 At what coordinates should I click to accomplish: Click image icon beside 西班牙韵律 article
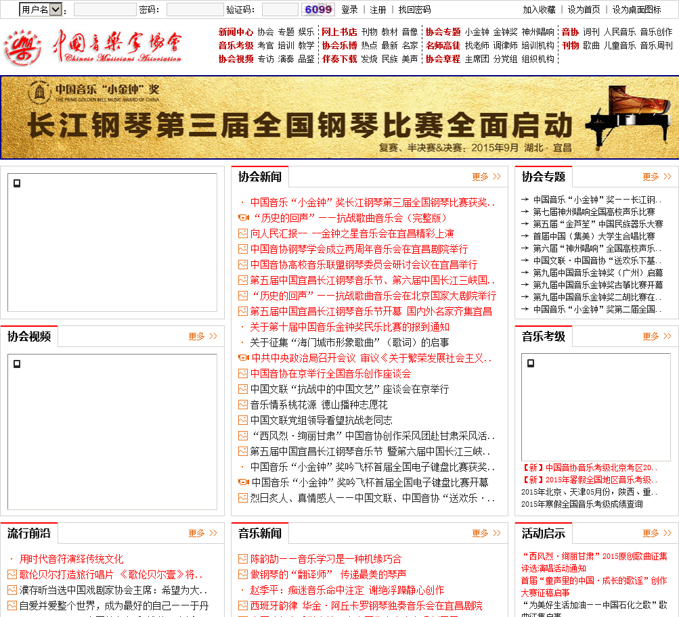pyautogui.click(x=243, y=605)
